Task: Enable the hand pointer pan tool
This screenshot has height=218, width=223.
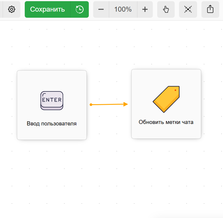Action: pos(166,10)
